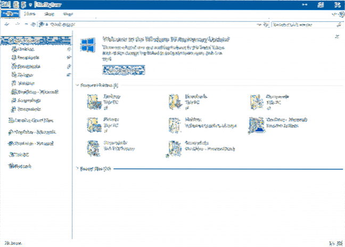Click the blue button in the welcome banner
Screen dimensions: 345x247
coord(124,70)
